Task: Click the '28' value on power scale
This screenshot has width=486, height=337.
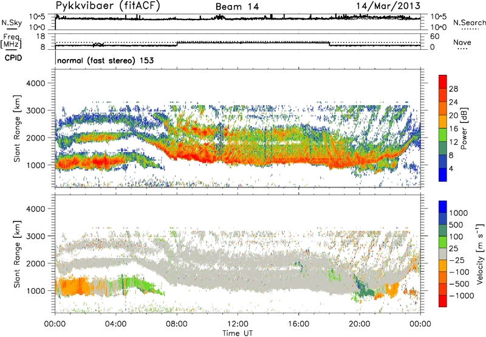Action: pos(453,89)
